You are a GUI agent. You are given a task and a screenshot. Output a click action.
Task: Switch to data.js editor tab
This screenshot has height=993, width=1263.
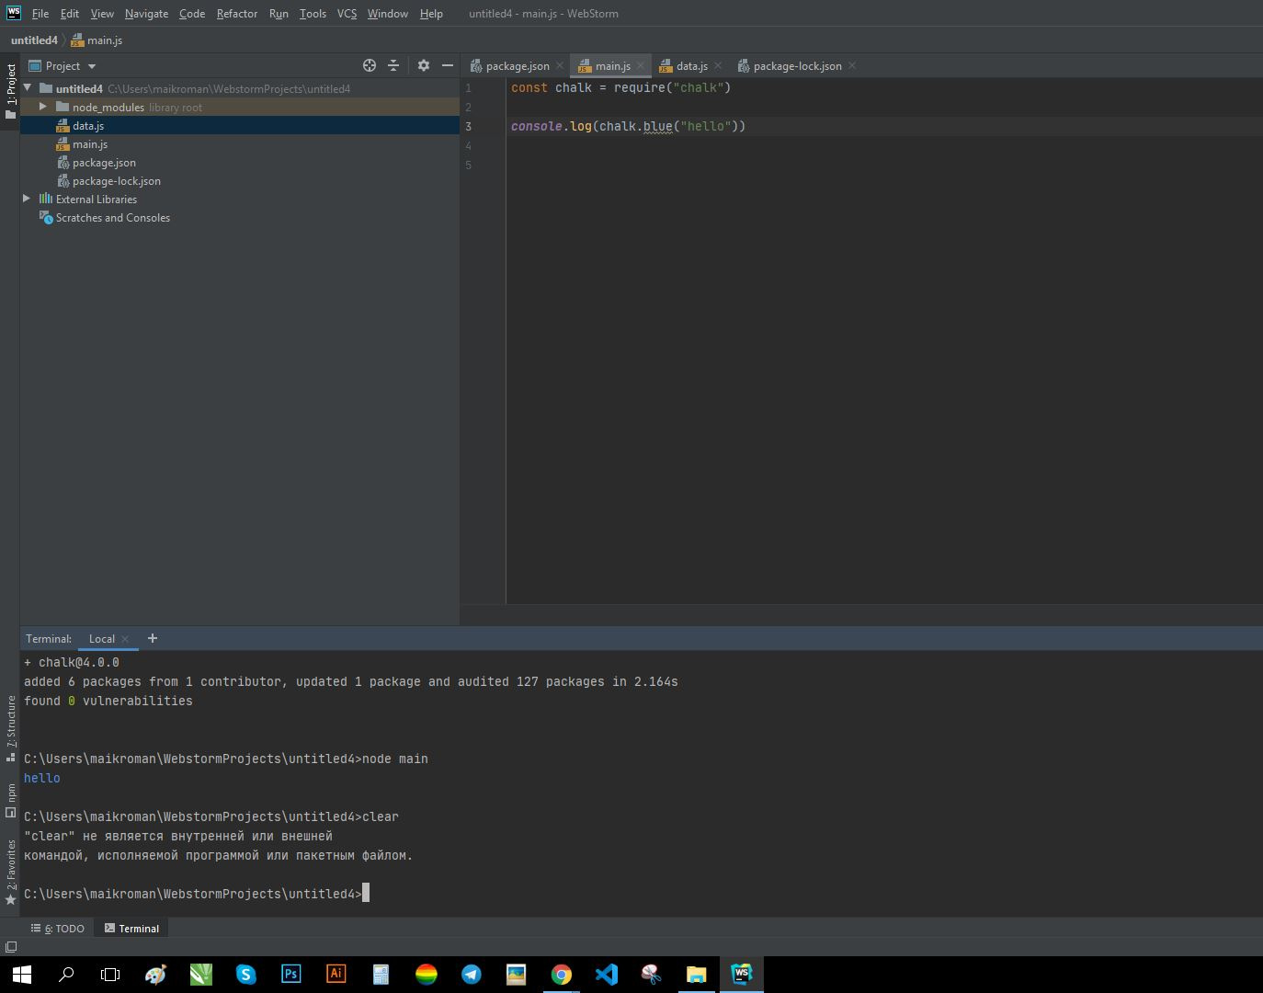[x=692, y=66]
